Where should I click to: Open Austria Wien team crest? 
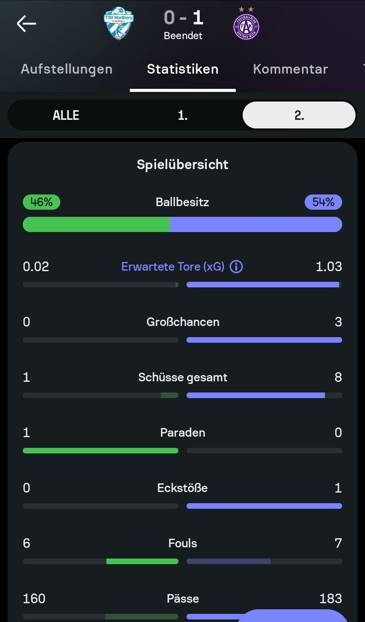(246, 25)
